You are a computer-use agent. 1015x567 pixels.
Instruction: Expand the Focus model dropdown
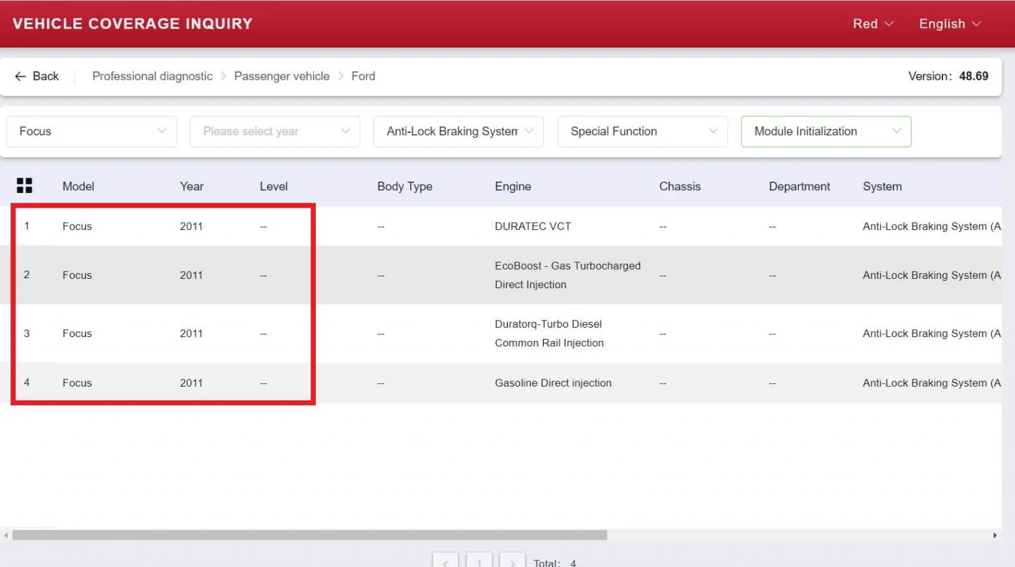[x=91, y=132]
